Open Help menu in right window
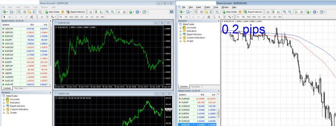 (234, 7)
